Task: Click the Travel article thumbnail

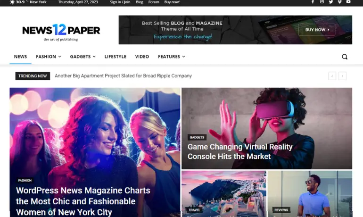Action: tap(224, 194)
